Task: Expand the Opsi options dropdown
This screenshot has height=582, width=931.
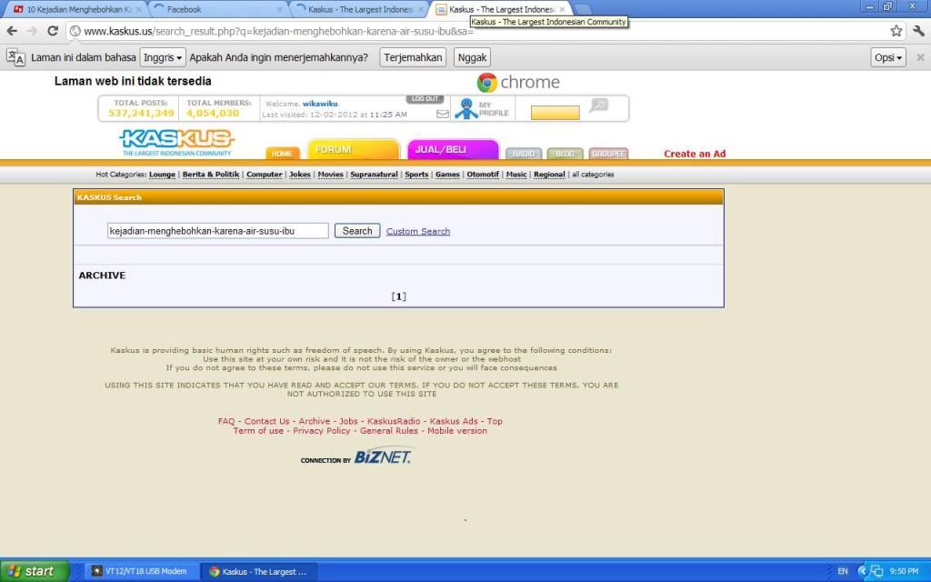Action: pos(888,57)
